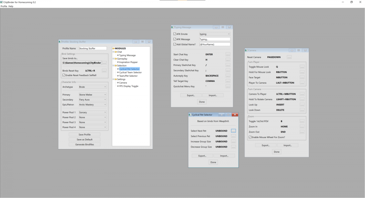Image resolution: width=365 pixels, height=198 pixels.
Task: Set key for Tell Target Key
Action: 228,81
